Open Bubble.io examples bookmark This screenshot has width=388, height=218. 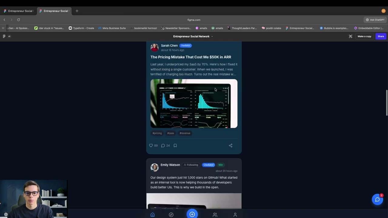click(334, 28)
